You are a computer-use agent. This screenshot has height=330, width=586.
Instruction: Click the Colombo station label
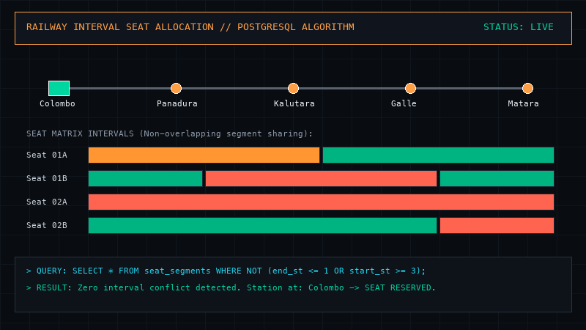pyautogui.click(x=57, y=103)
